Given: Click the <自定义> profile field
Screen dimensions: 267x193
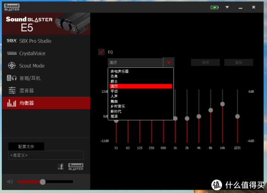Looking at the screenshot, I should 46,155.
